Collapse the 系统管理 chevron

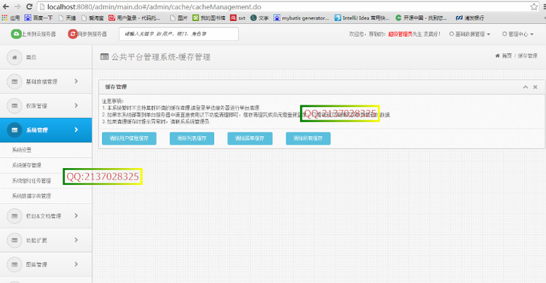(76, 129)
